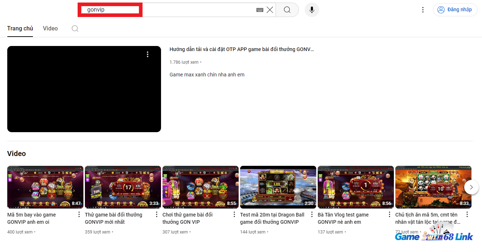Open the top-right three-dot settings menu
482x252 pixels.
[x=423, y=10]
